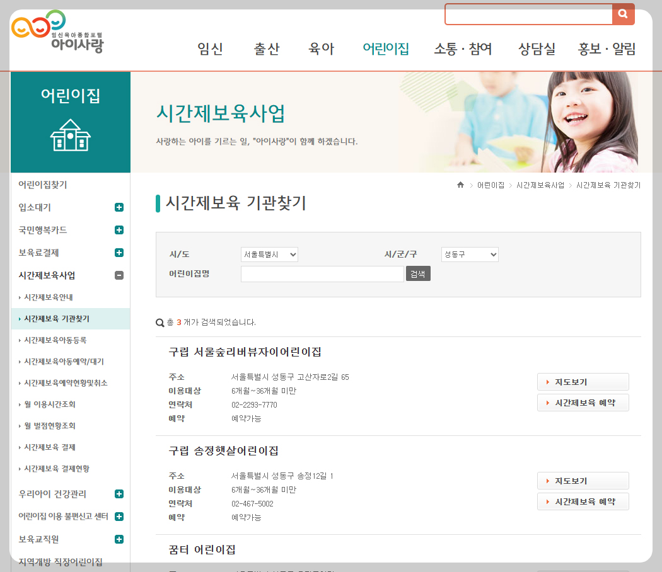Click the home icon in breadcrumb

point(460,185)
